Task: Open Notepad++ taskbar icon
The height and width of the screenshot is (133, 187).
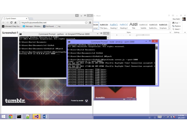Action: pos(28,116)
